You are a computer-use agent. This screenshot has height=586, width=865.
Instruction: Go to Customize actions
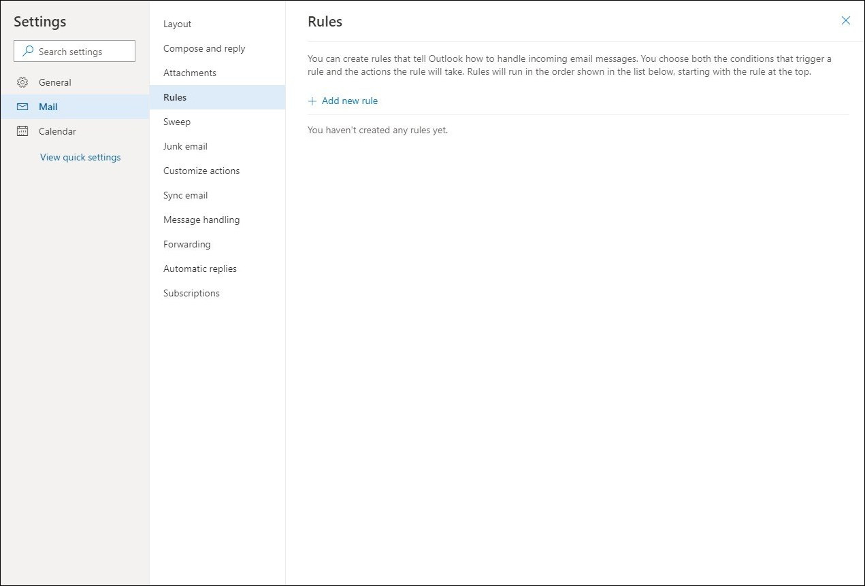pyautogui.click(x=218, y=171)
